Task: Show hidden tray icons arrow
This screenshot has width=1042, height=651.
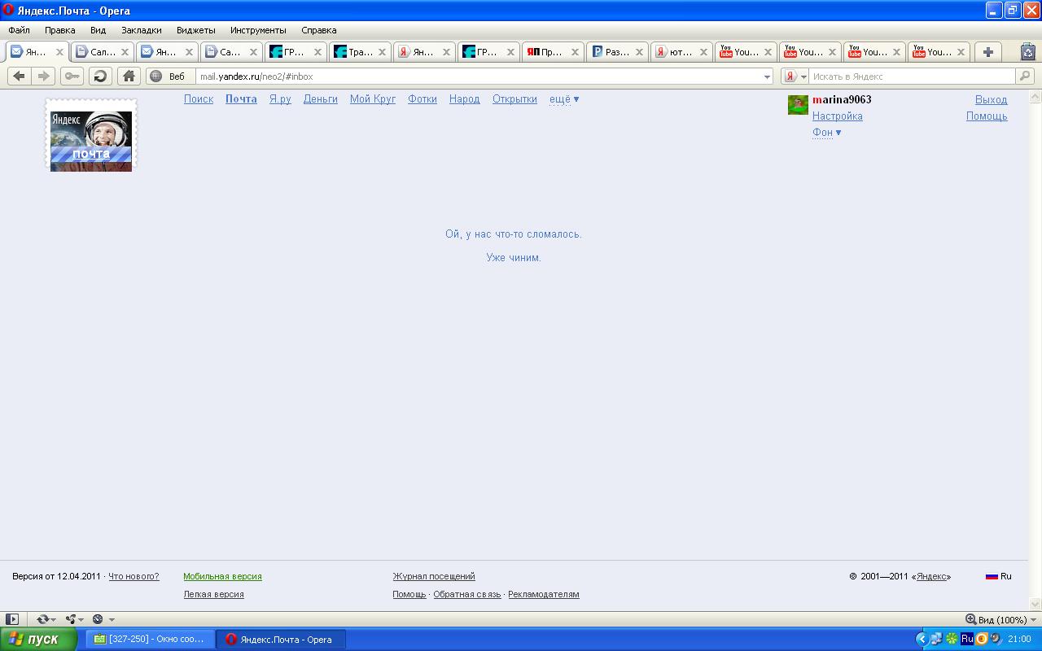Action: 922,639
